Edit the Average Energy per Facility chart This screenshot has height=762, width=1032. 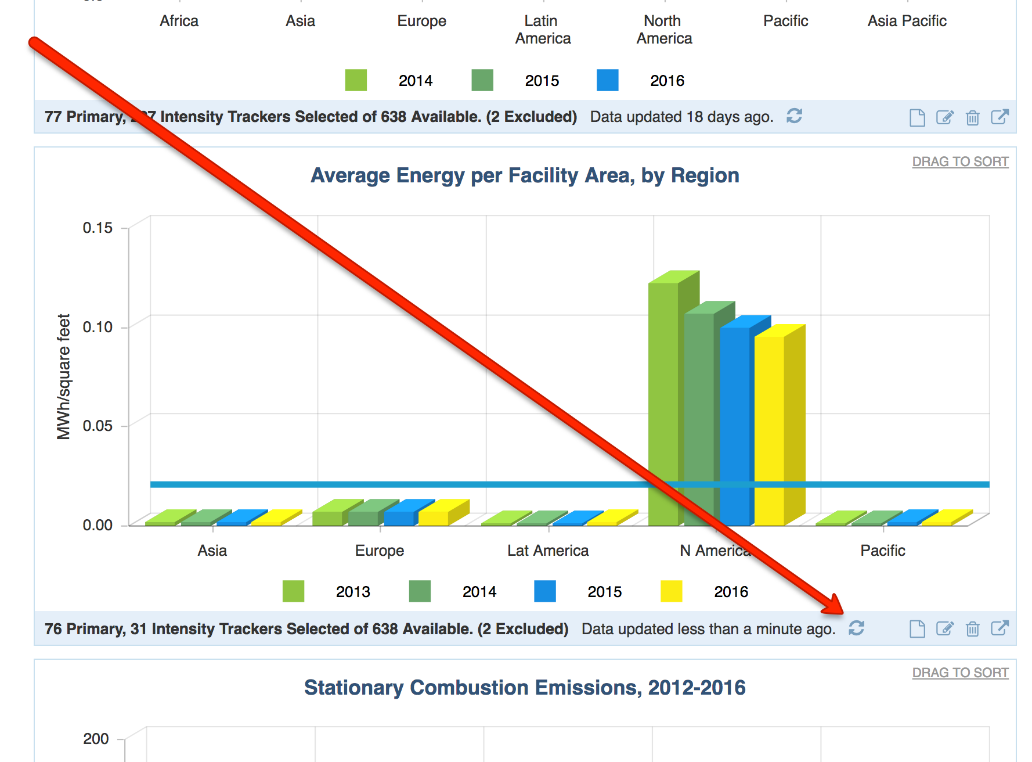coord(944,628)
